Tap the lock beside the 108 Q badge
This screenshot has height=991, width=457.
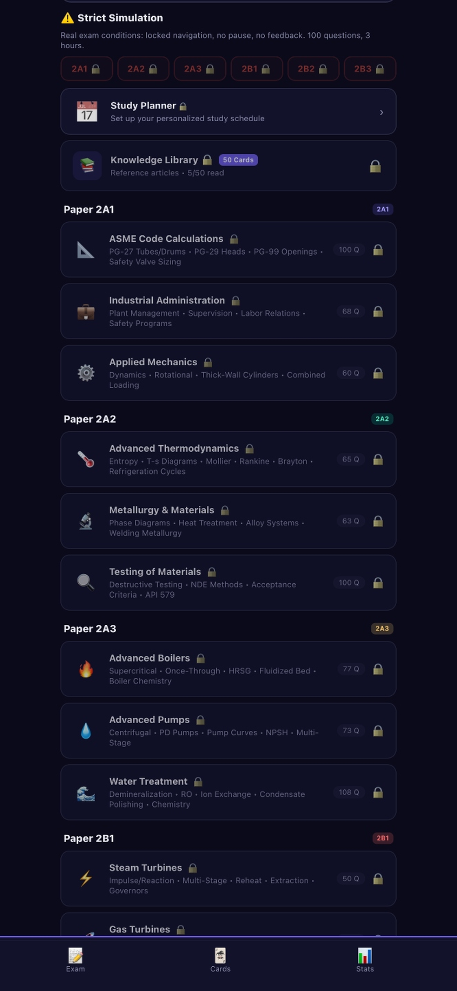click(x=378, y=792)
